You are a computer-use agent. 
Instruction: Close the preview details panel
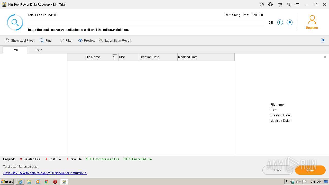[325, 57]
